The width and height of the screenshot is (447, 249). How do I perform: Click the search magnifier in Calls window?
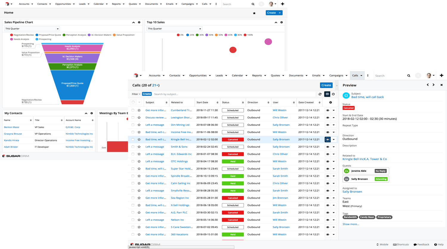tap(409, 76)
